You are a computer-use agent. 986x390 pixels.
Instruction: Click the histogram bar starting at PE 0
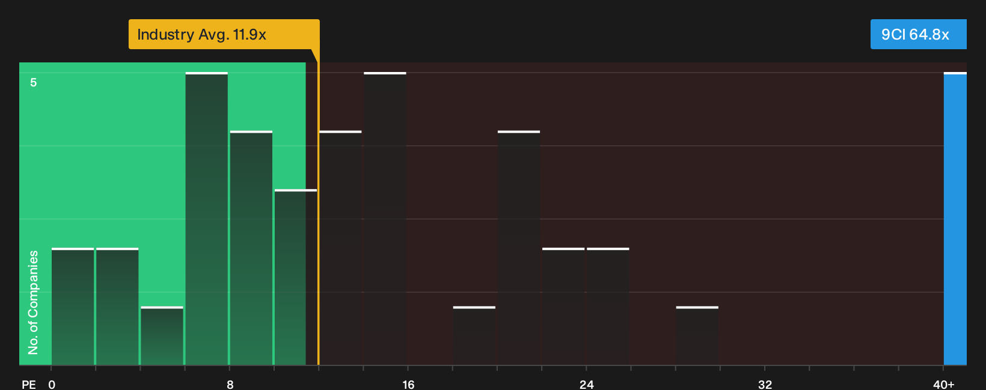73,306
